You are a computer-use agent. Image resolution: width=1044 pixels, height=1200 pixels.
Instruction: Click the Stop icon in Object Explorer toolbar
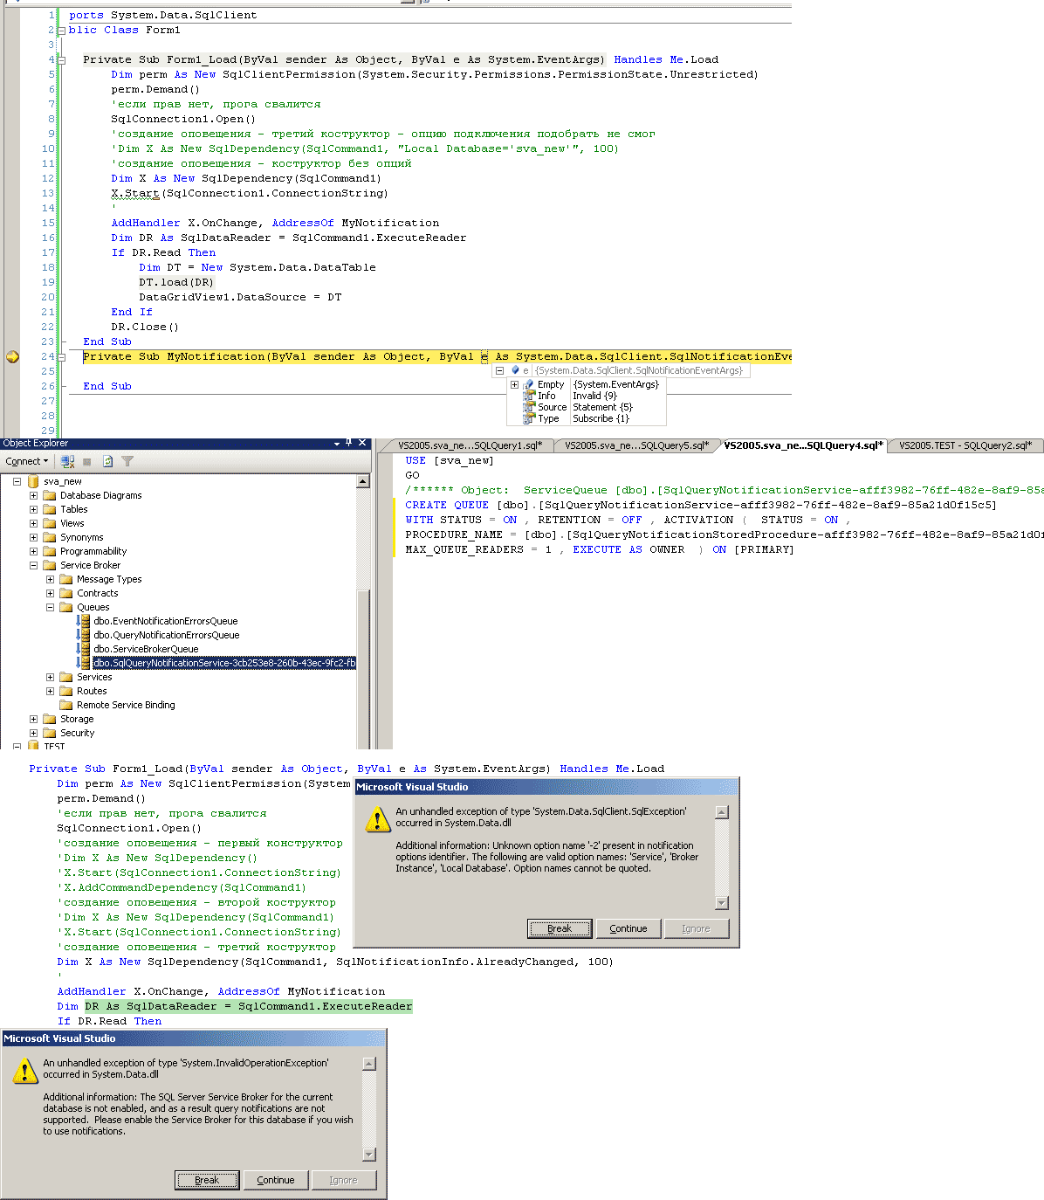point(87,461)
